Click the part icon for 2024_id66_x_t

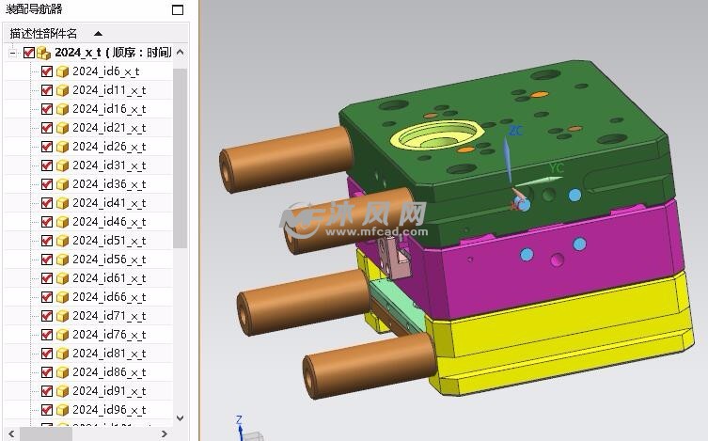coord(62,297)
